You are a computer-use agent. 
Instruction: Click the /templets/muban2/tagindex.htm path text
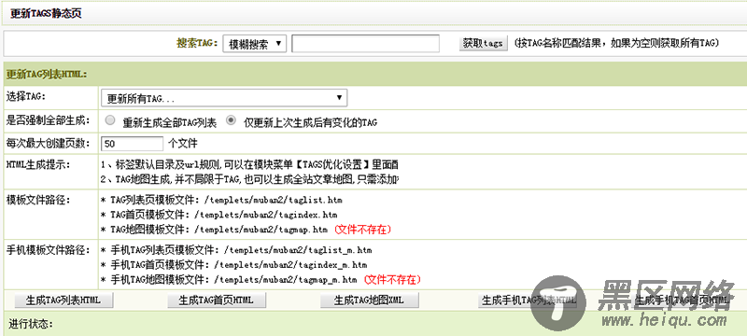click(265, 215)
